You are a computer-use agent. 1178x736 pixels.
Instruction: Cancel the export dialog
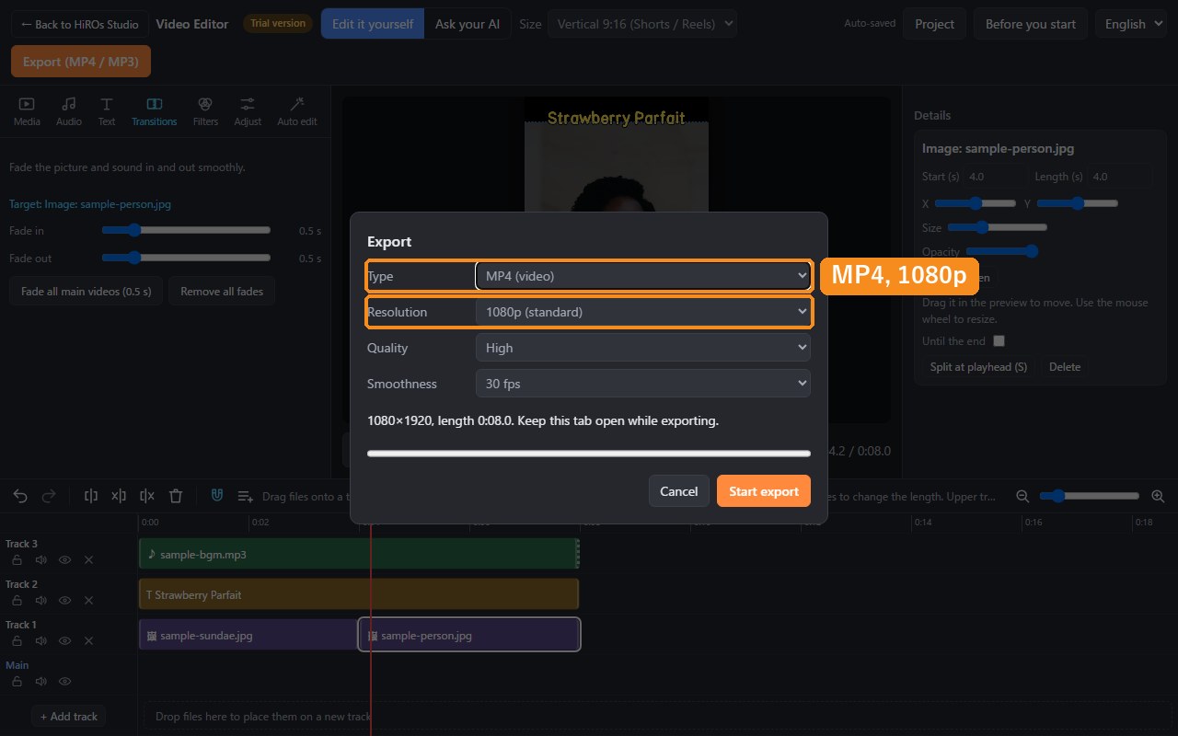pos(678,491)
